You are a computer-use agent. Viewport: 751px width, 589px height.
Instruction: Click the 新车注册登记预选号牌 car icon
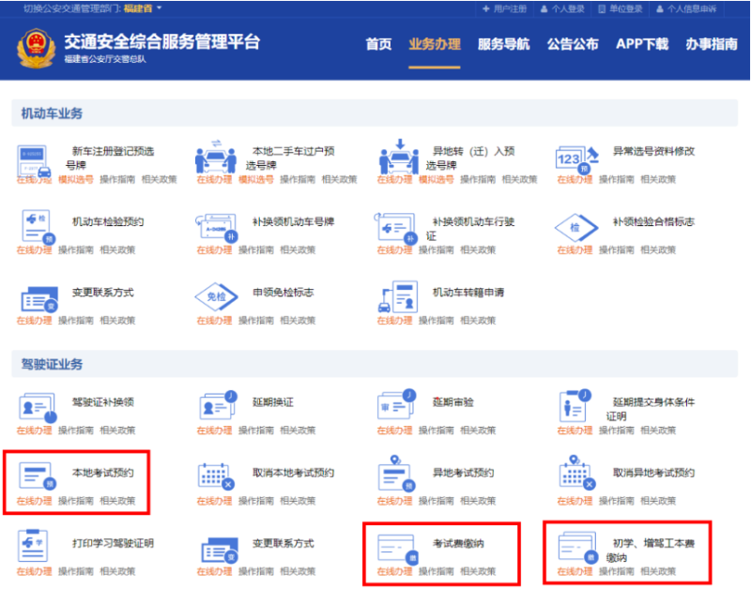(34, 161)
